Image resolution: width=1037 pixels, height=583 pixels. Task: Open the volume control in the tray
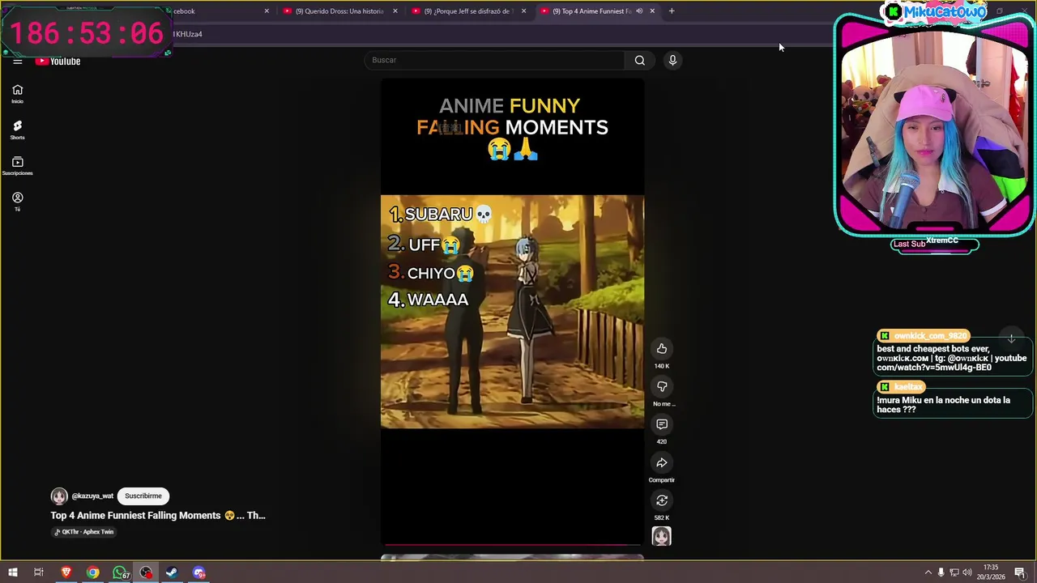pos(967,572)
